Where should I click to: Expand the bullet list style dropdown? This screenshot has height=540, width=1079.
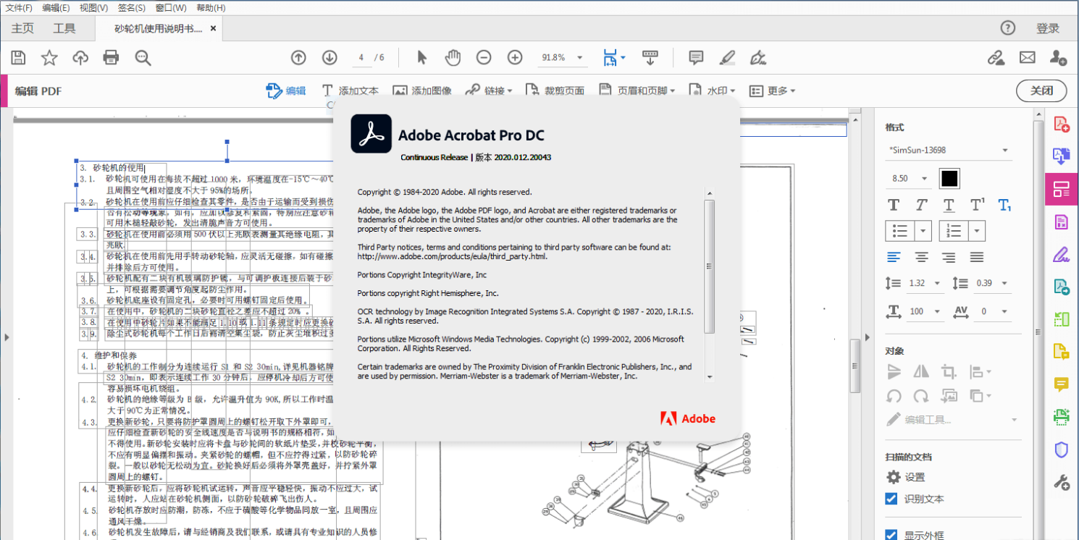coord(923,231)
